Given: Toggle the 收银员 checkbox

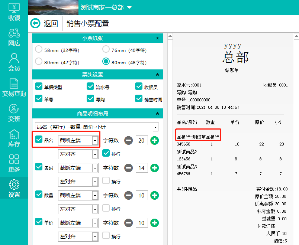Looking at the screenshot, I should (139, 86).
